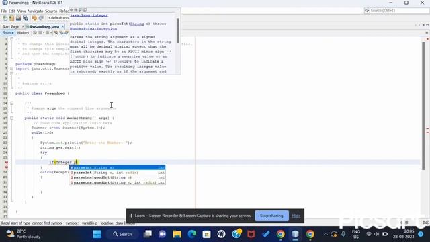Open Javadoc in external browser icon
Image resolution: width=430 pixels, height=242 pixels.
pos(81,10)
